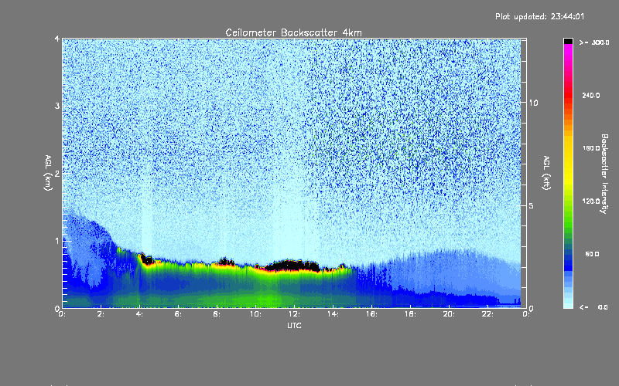619x386 pixels.
Task: Click the '60.0' colorbar value
Action: [x=592, y=254]
